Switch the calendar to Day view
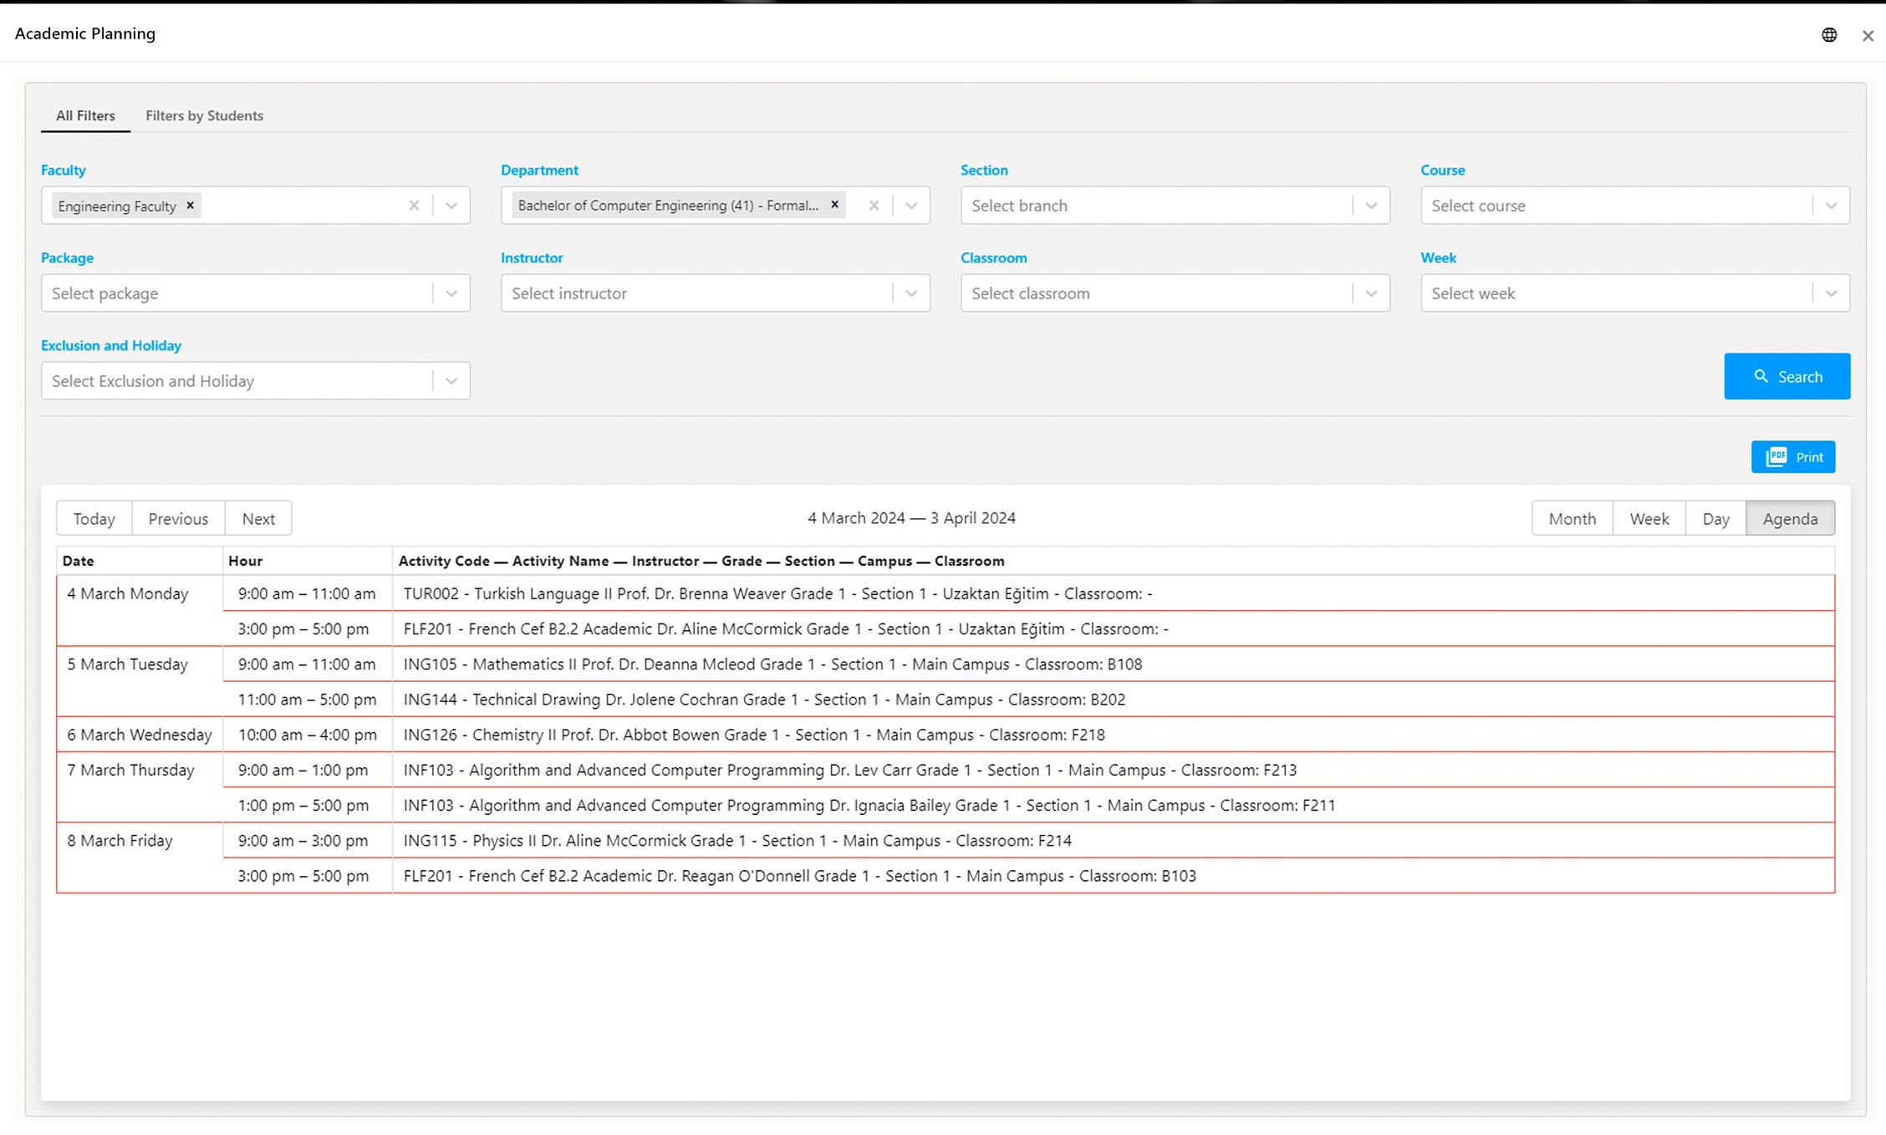Screen dimensions: 1886x1135 point(1715,518)
